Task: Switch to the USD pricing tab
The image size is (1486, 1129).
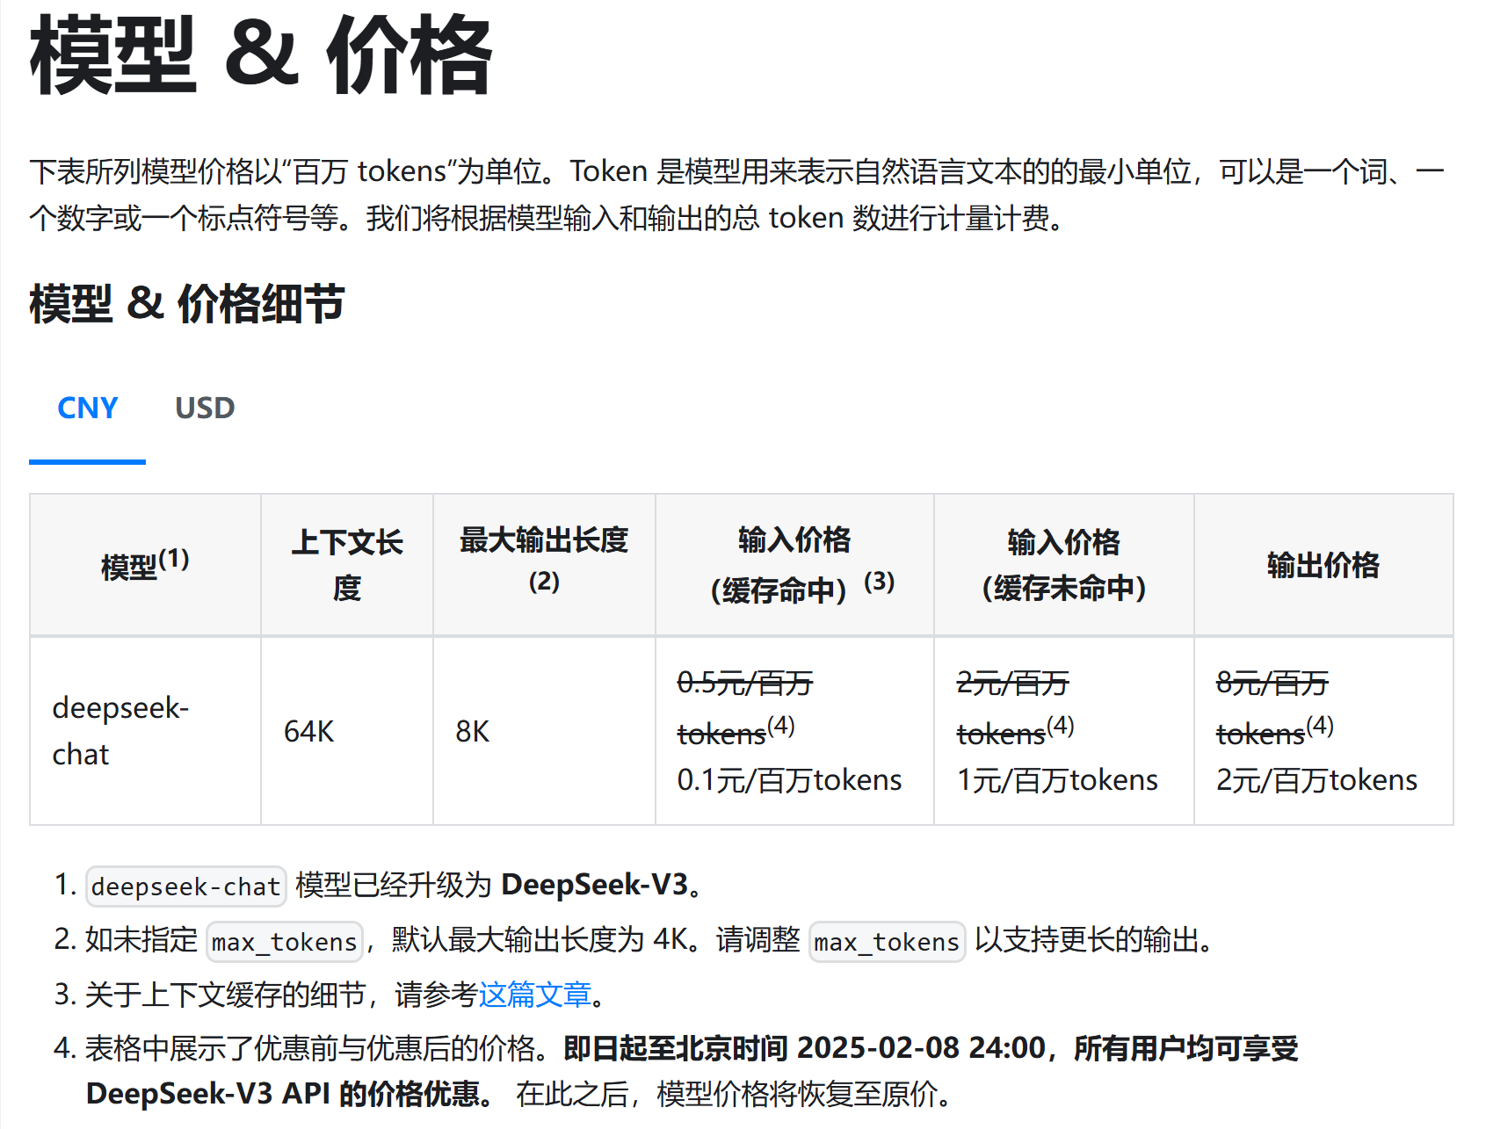Action: tap(205, 408)
